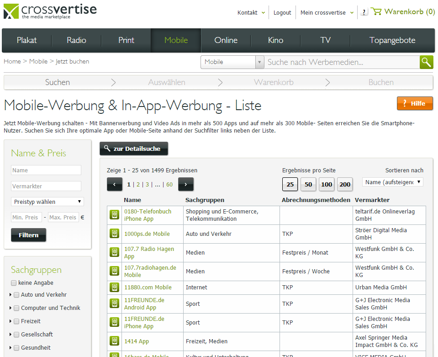The height and width of the screenshot is (357, 438).
Task: Check the 'Gesellschaft' checkbox
Action: tap(16, 335)
